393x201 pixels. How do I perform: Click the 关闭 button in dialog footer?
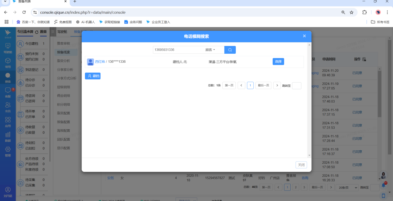coord(301,165)
